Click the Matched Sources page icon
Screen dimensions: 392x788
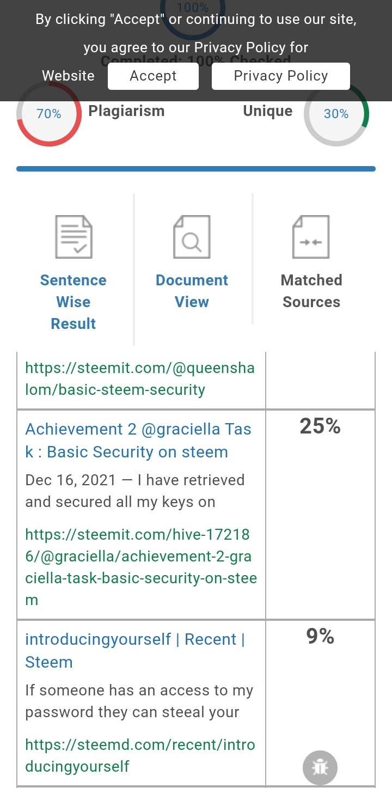pyautogui.click(x=311, y=237)
